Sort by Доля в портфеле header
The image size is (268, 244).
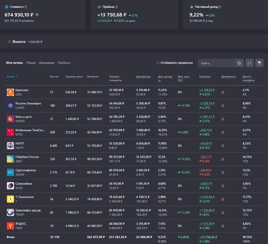249,78
